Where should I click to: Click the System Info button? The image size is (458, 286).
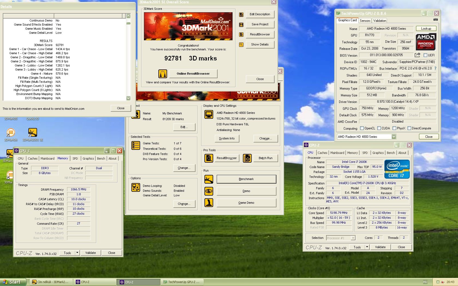click(227, 139)
